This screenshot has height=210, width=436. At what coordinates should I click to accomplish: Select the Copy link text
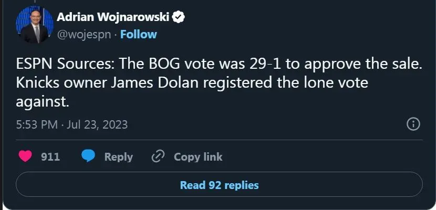(x=198, y=156)
